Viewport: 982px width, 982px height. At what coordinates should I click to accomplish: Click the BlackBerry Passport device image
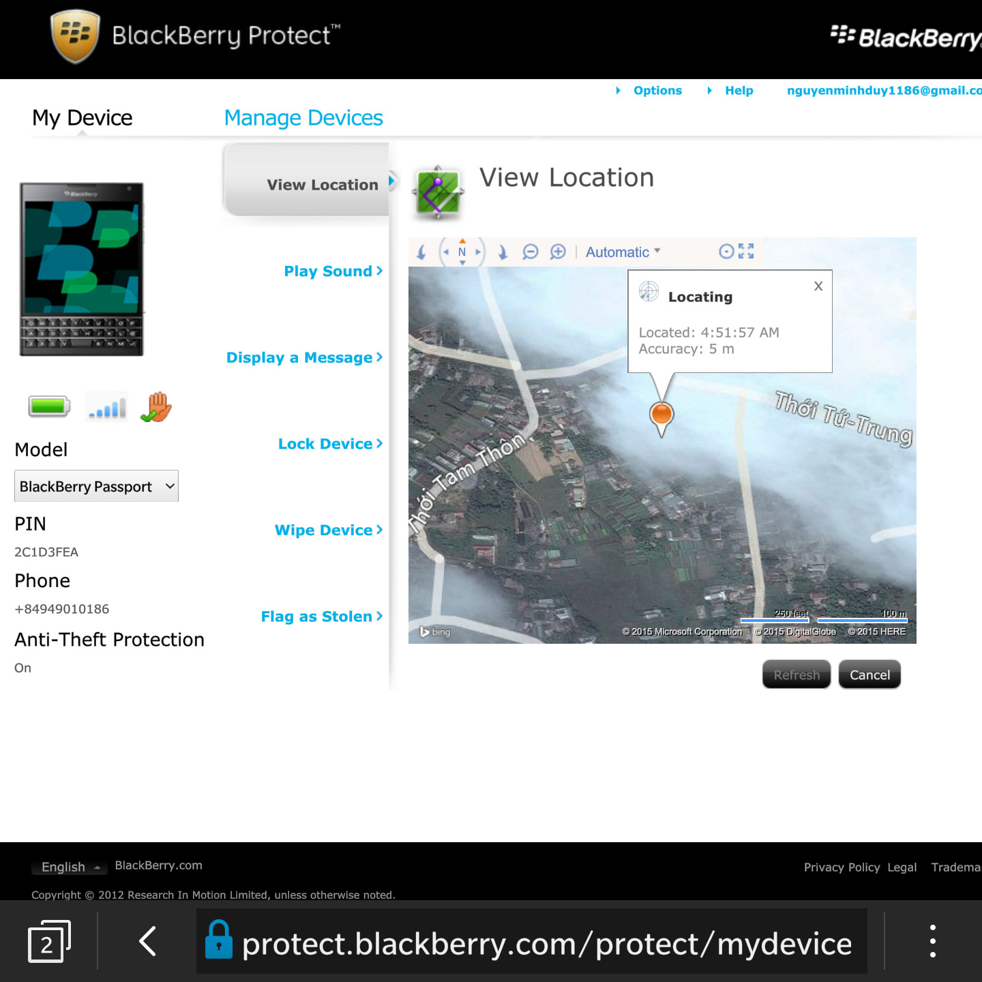point(82,269)
